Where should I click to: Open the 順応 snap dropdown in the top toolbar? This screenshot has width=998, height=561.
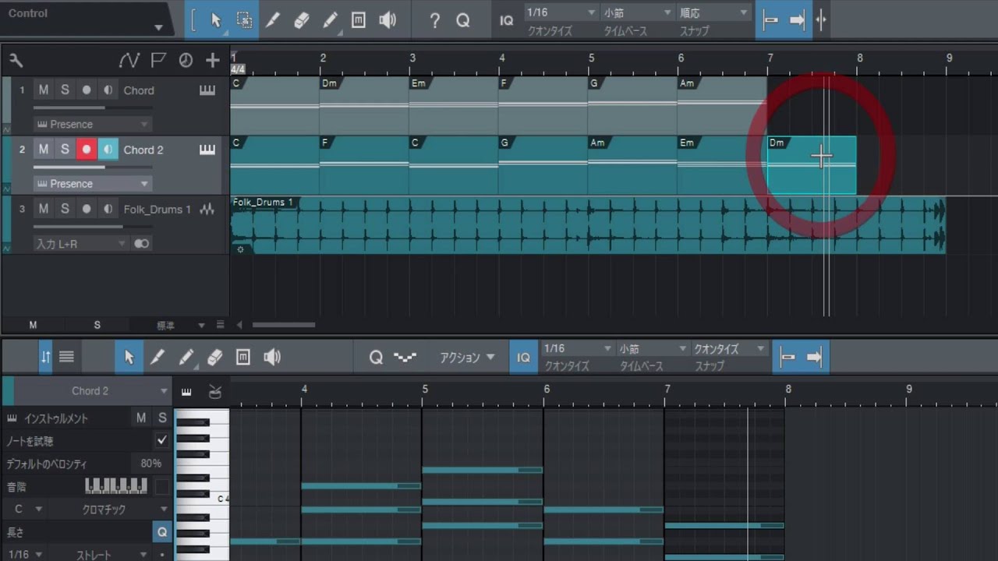tap(713, 12)
